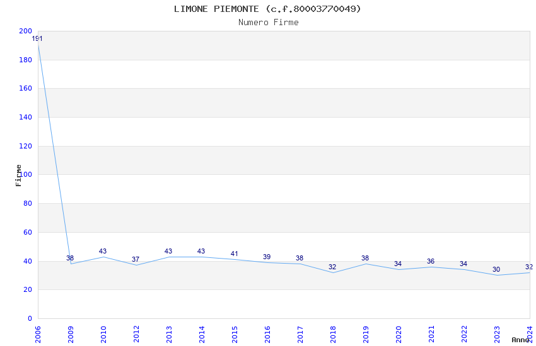Click the 2022 data label 34
Screen dimensions: 536x346
click(x=463, y=264)
